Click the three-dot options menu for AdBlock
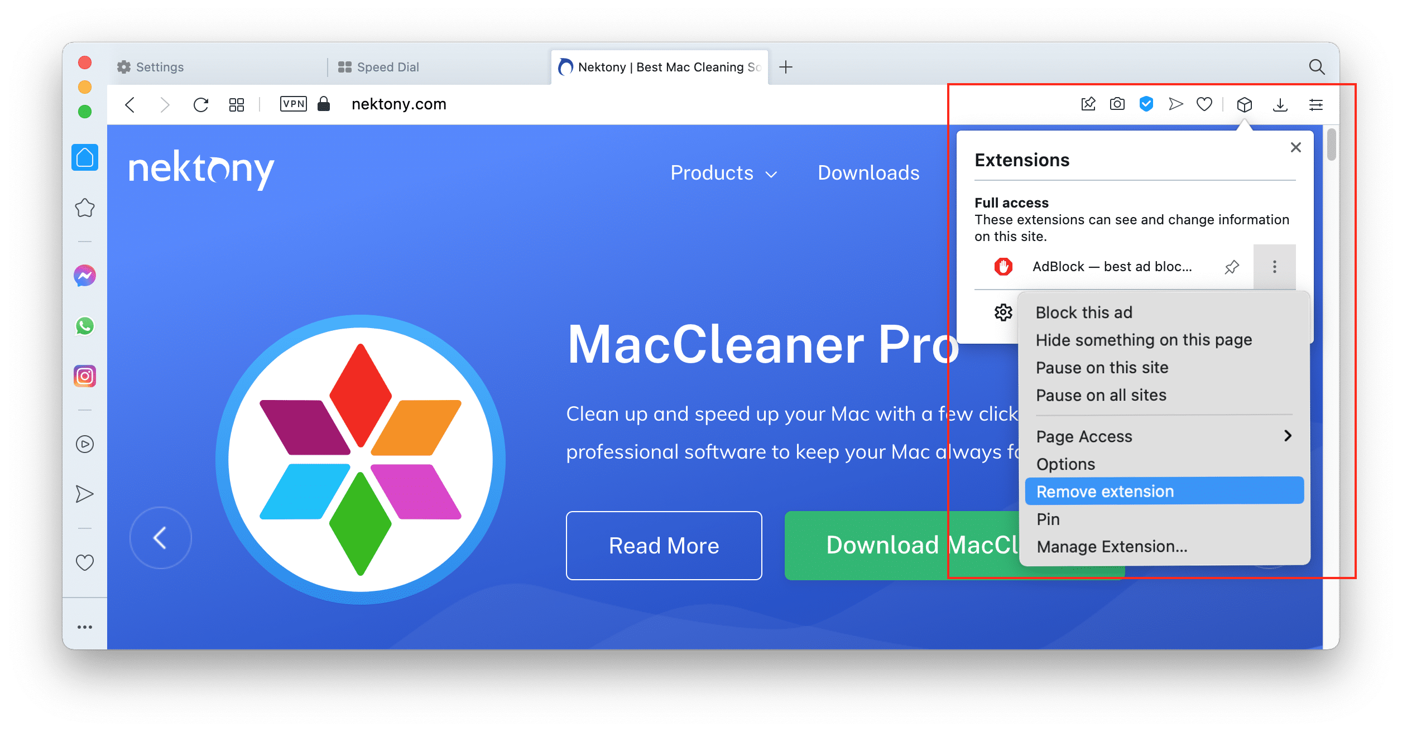This screenshot has width=1402, height=732. (1275, 267)
